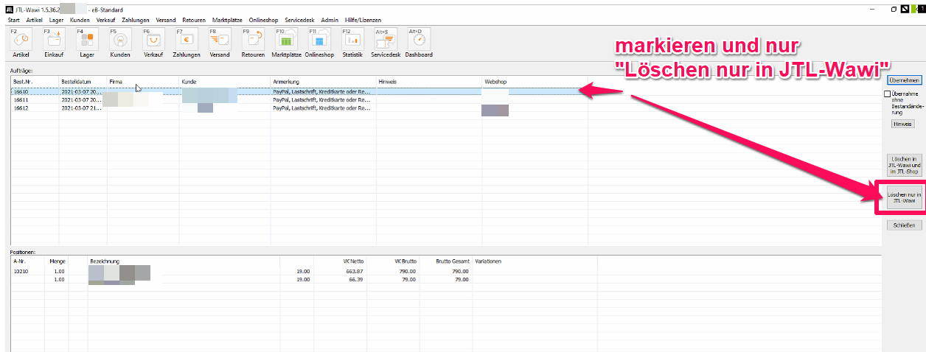Open the Marktplätze menu in menu bar
Screen dimensions: 926x352
pos(226,20)
